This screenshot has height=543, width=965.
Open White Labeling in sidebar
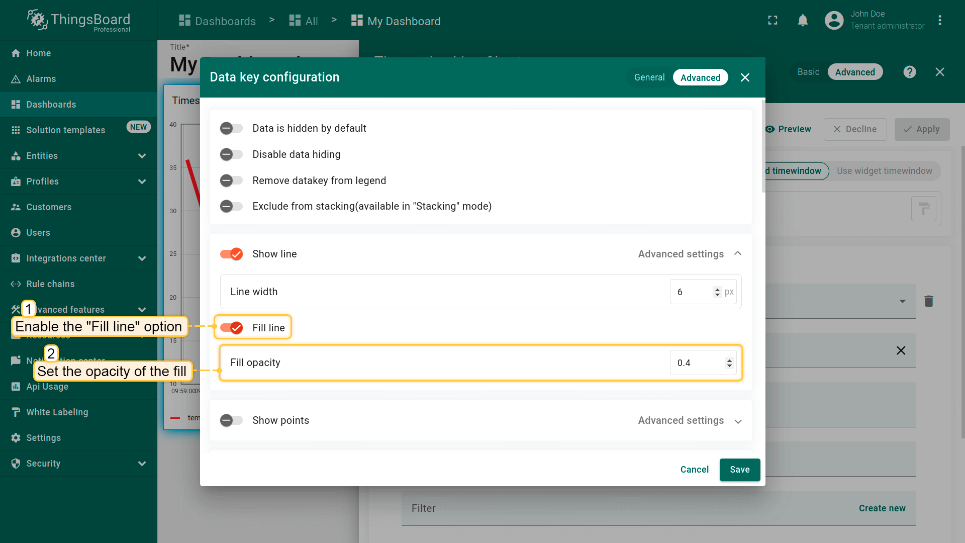coord(57,412)
